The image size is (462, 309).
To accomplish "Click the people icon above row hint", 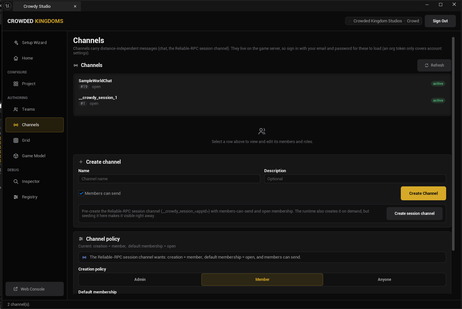I will [x=262, y=131].
